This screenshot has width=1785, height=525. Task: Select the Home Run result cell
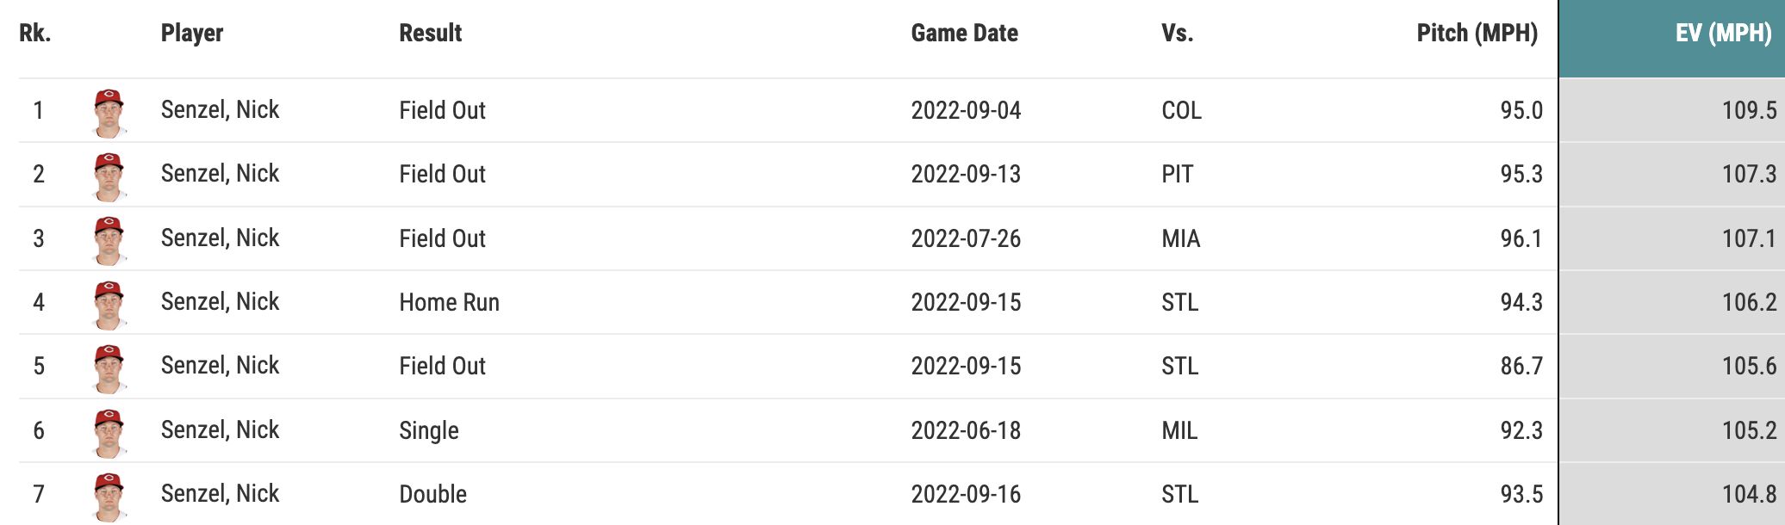click(x=449, y=303)
